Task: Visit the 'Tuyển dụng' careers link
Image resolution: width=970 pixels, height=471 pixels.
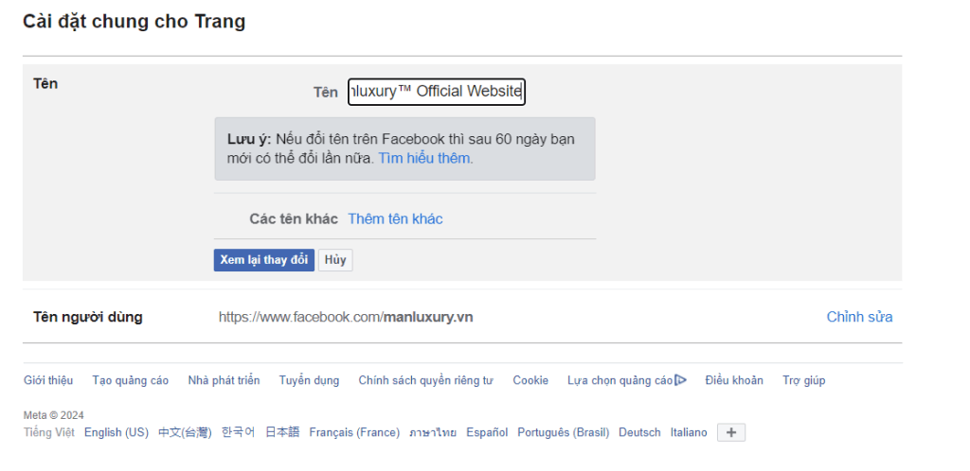Action: point(309,380)
